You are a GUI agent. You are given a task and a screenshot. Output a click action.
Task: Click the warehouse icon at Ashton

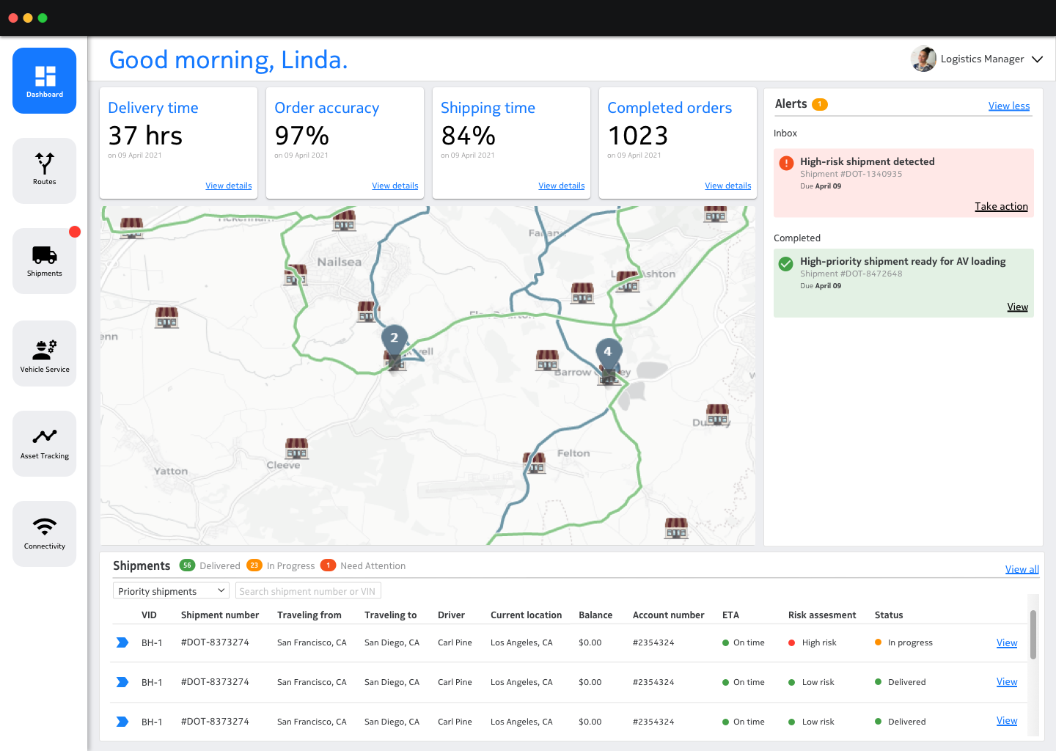(627, 282)
